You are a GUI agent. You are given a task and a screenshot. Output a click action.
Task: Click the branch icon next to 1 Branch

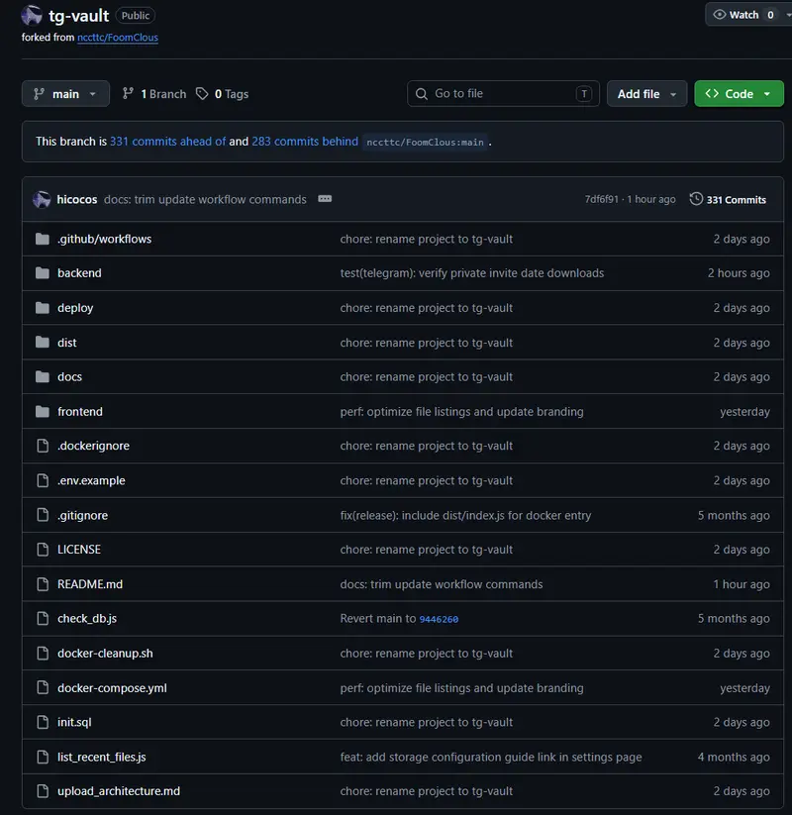[128, 93]
